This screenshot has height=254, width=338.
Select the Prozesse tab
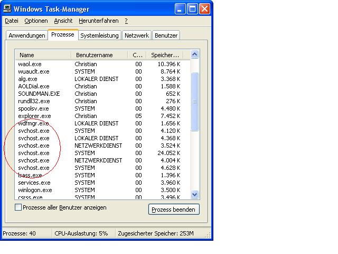[63, 34]
